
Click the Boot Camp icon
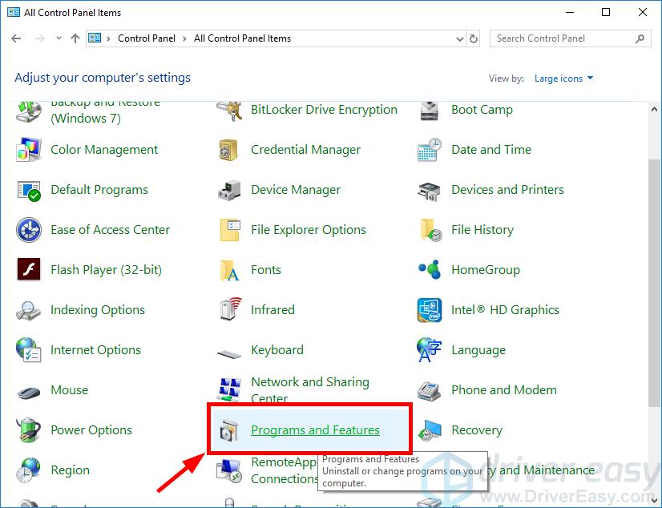click(x=430, y=110)
